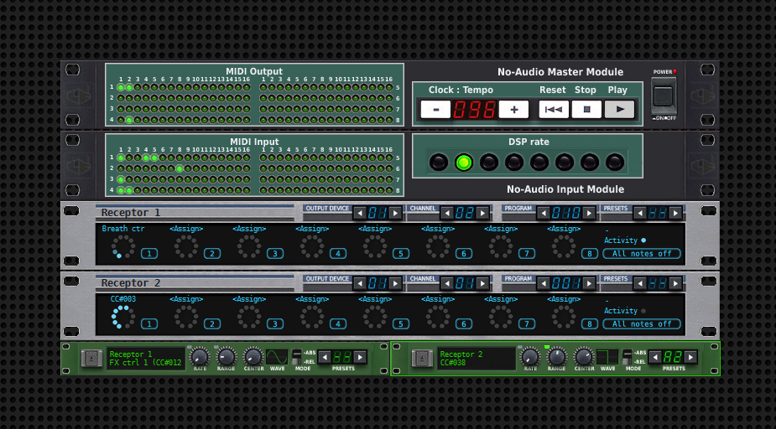Select the seventh DSP rate button

point(590,162)
